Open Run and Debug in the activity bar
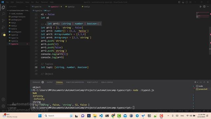The height and width of the screenshot is (119, 211). tap(3, 27)
